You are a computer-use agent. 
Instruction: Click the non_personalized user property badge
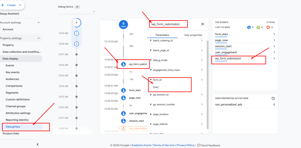coord(133,128)
